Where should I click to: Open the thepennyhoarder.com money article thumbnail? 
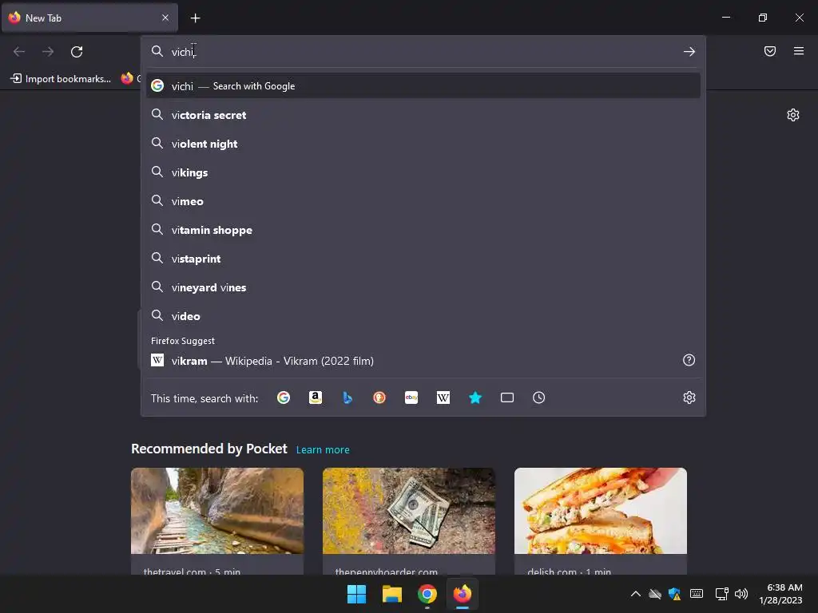408,511
